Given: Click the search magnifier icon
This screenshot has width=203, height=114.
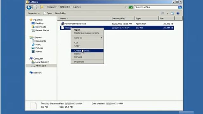Looking at the screenshot, I should tap(180, 7).
